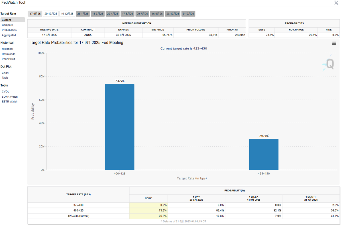Open Downloads under Historical

click(x=9, y=54)
